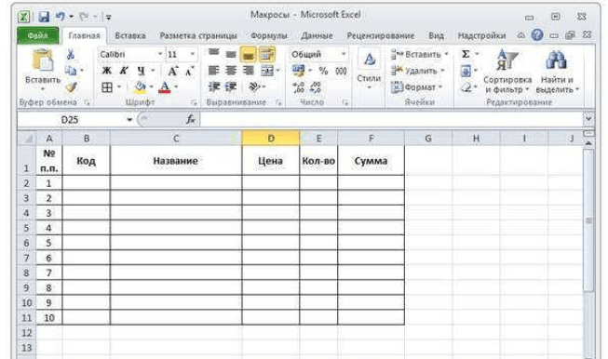Select column D header

[271, 139]
